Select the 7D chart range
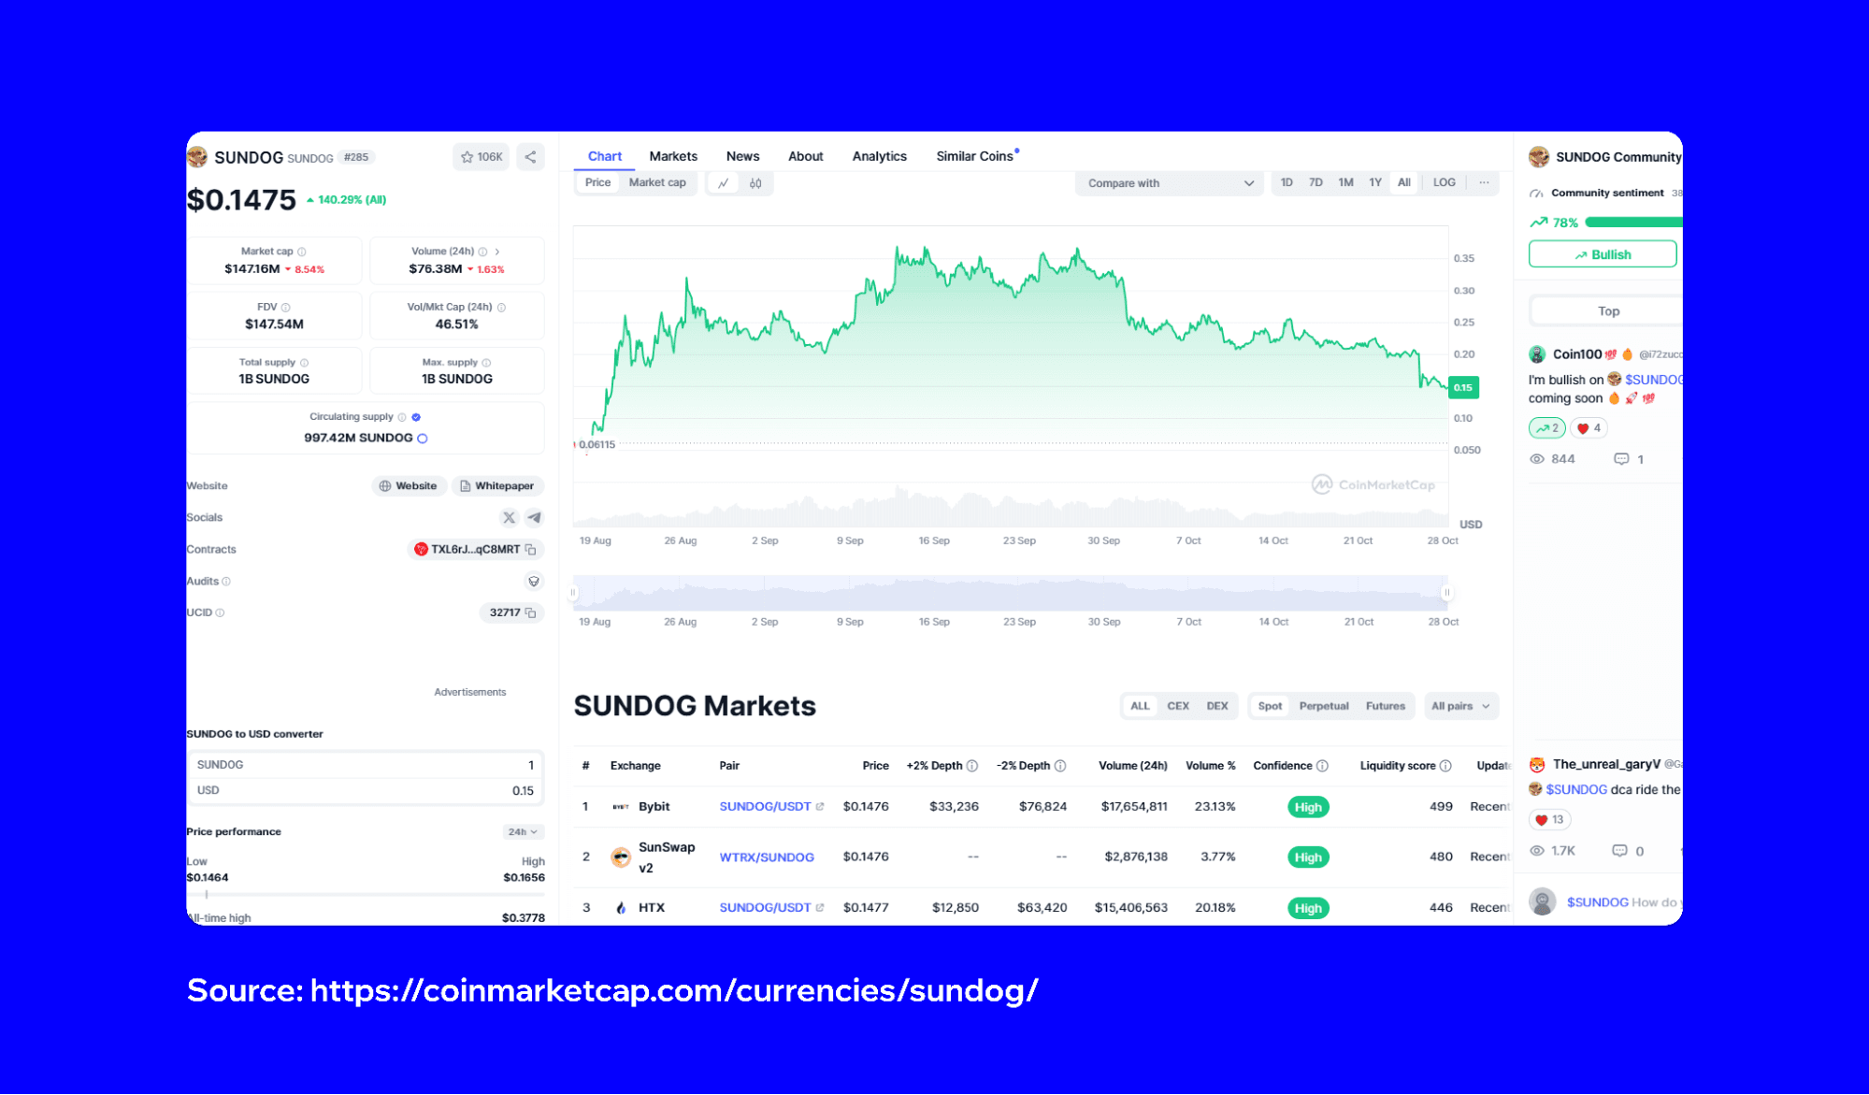This screenshot has height=1095, width=1869. coord(1315,183)
